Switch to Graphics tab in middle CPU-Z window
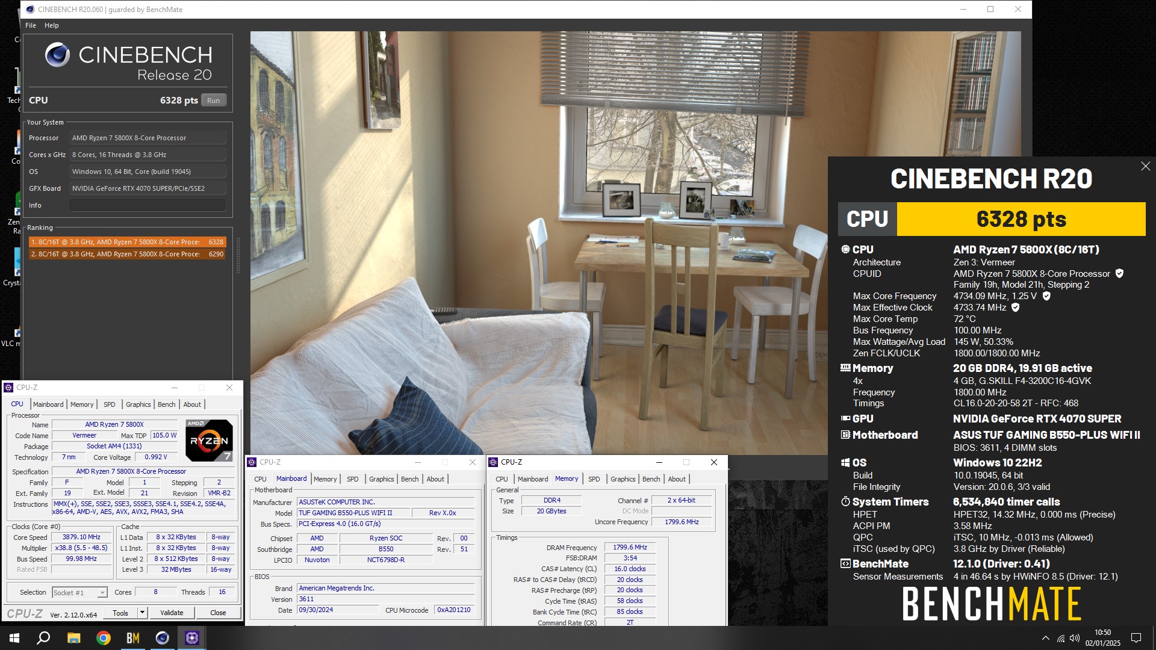This screenshot has height=650, width=1156. point(382,479)
